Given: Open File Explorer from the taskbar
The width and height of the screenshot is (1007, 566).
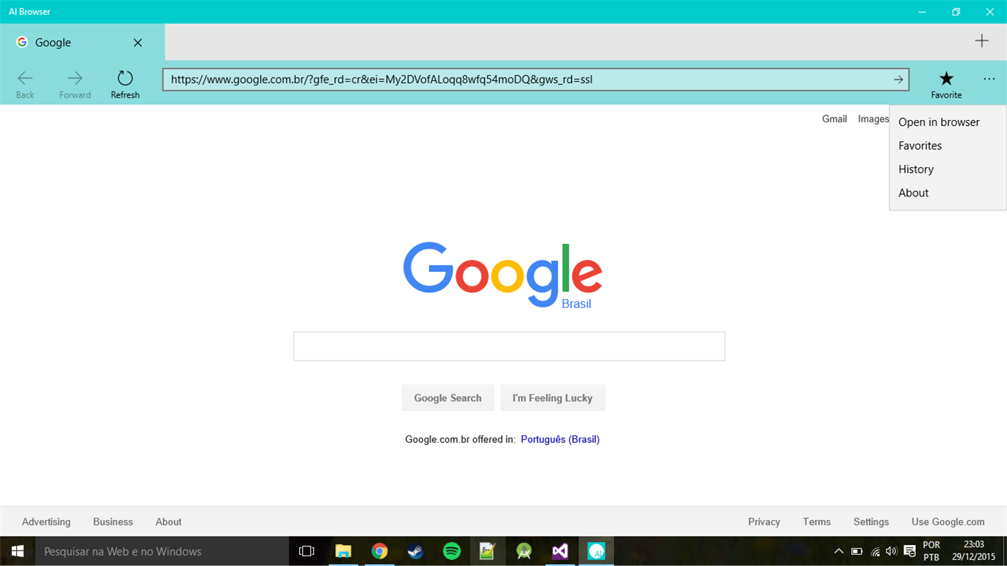Looking at the screenshot, I should click(343, 551).
